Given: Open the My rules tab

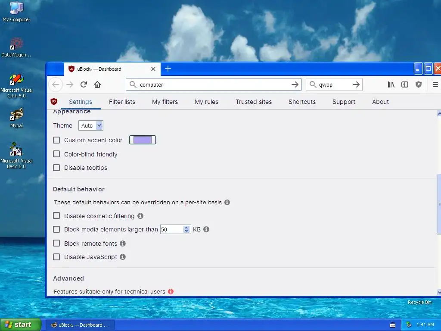Looking at the screenshot, I should [x=206, y=102].
